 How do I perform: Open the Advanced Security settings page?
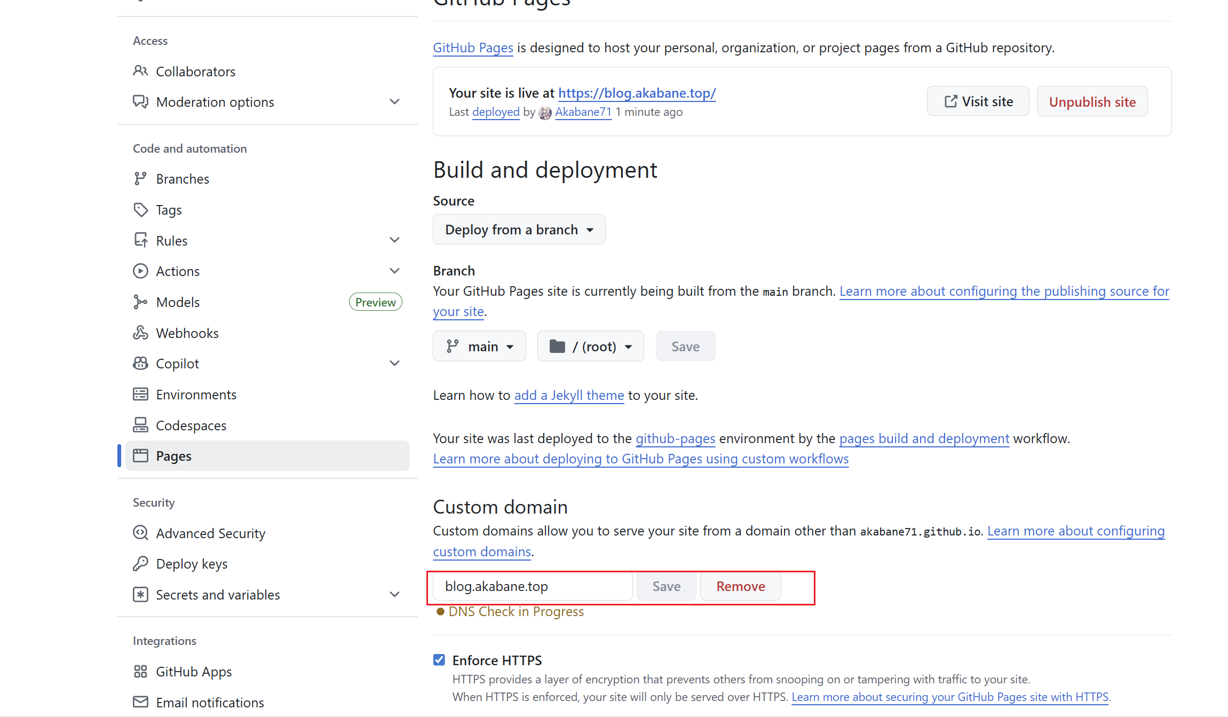[x=210, y=533]
